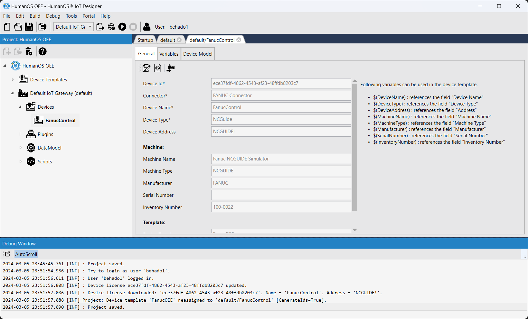The image size is (528, 319).
Task: Click the user account icon
Action: pyautogui.click(x=147, y=27)
